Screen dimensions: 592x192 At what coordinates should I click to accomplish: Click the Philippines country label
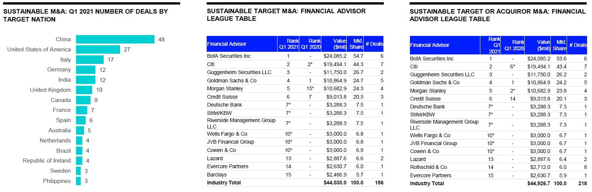(x=57, y=181)
